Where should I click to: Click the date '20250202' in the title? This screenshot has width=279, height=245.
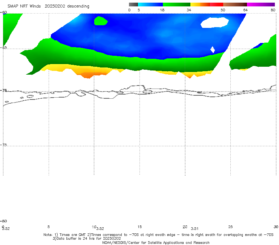pos(55,6)
